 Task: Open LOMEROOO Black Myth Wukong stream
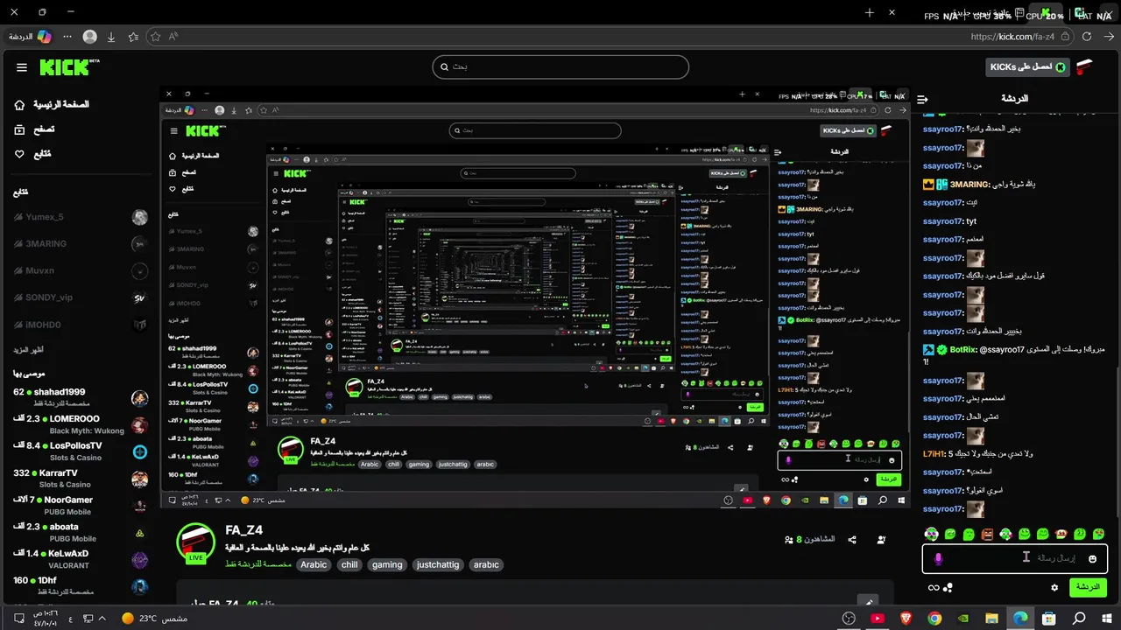pyautogui.click(x=81, y=424)
